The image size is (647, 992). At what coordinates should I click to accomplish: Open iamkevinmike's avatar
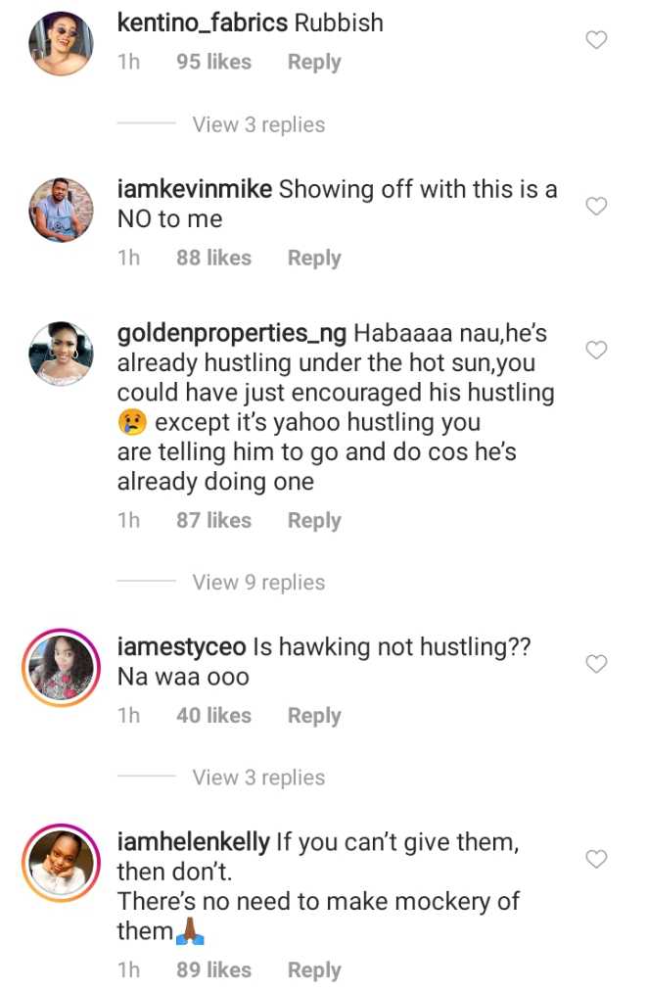click(x=61, y=209)
